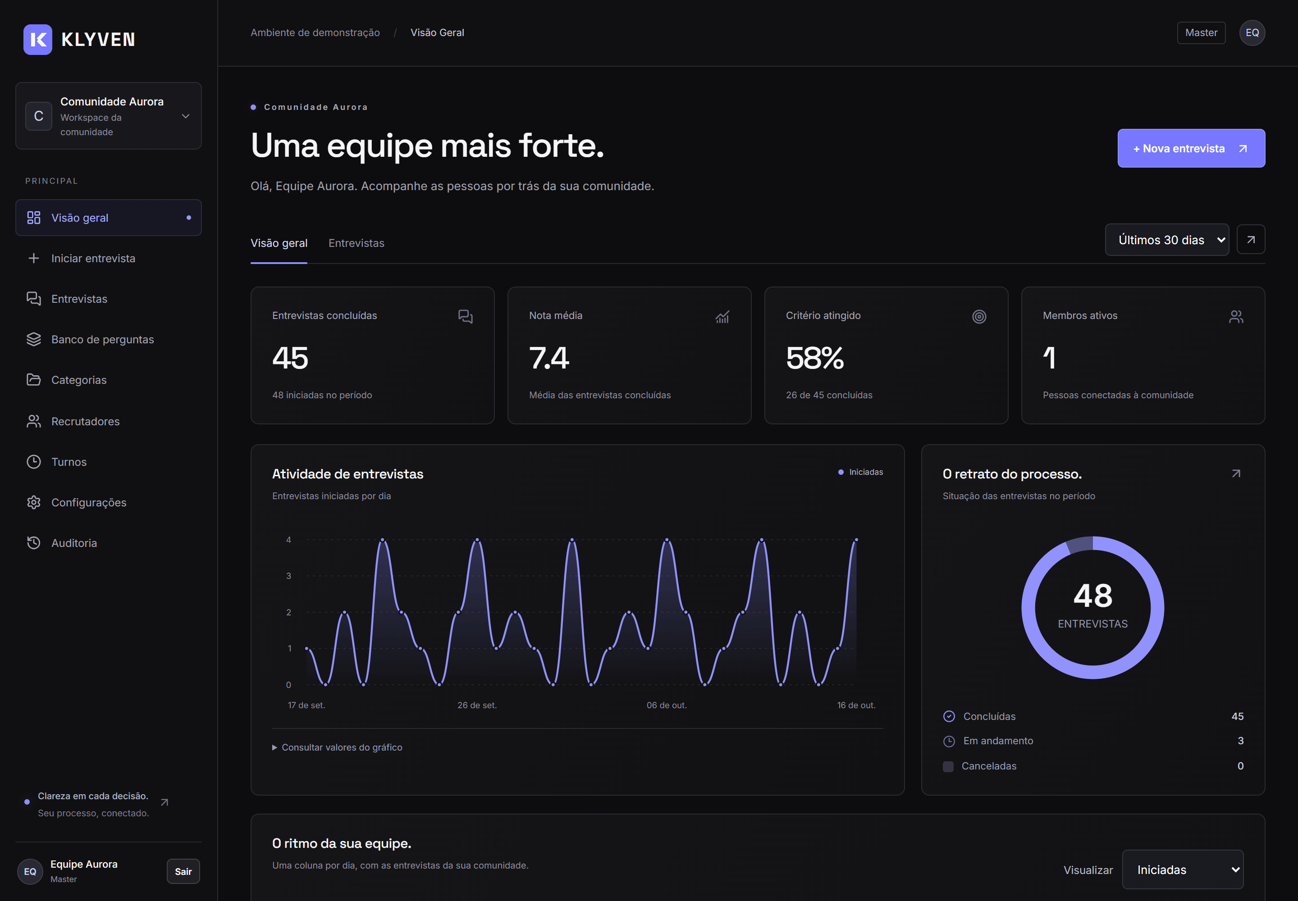Click the Configurações gear icon
The image size is (1298, 901).
click(34, 502)
